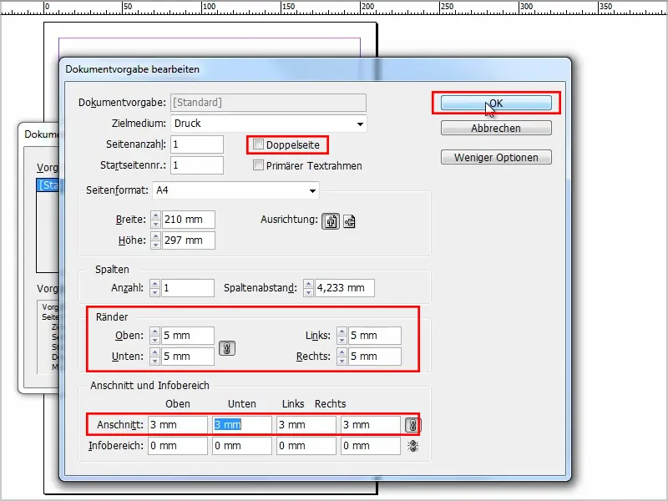
Task: Click the Anschnitt Oben field
Action: (178, 425)
